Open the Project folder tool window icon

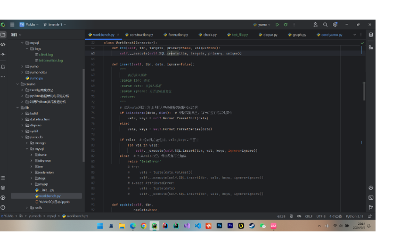(x=3, y=34)
